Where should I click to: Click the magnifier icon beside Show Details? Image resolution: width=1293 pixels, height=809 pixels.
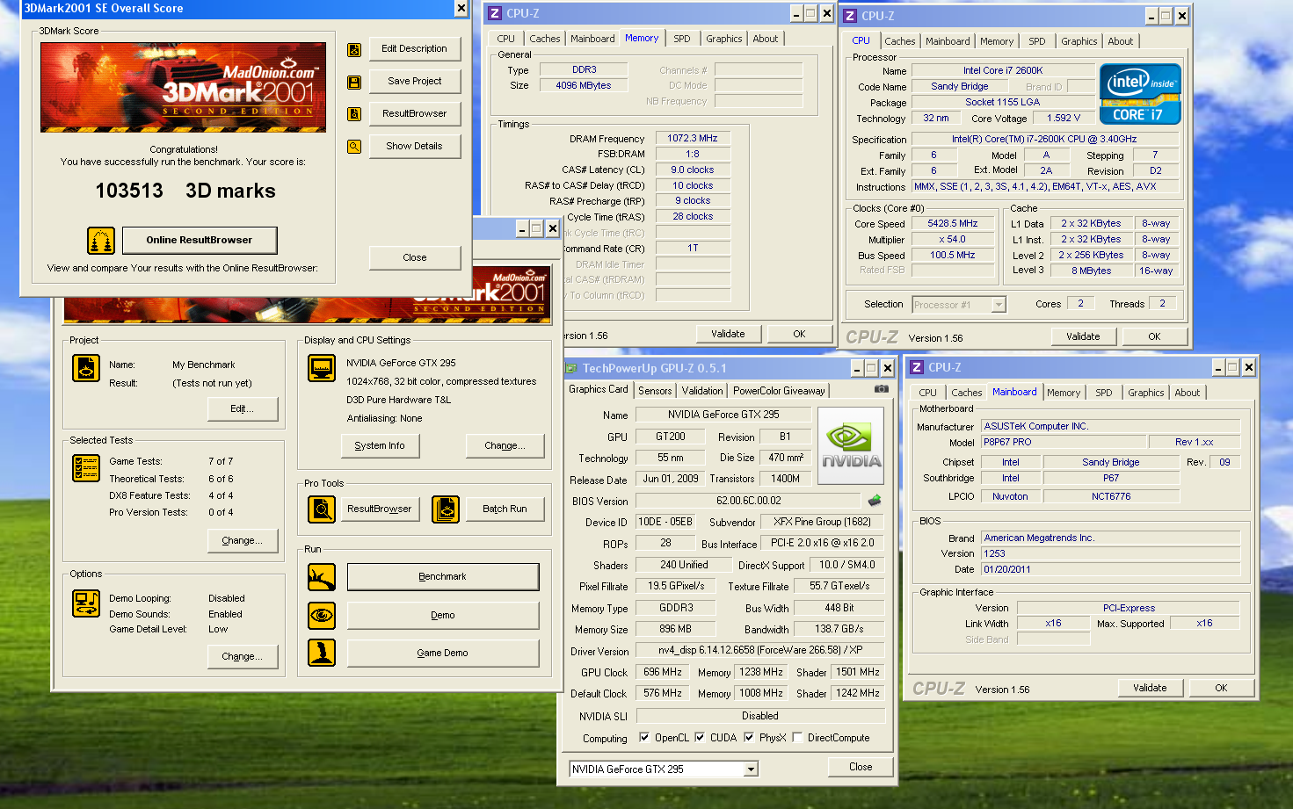(354, 147)
